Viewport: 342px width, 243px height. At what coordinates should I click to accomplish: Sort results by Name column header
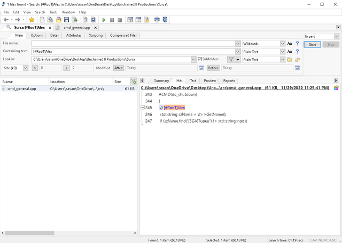[x=25, y=82]
